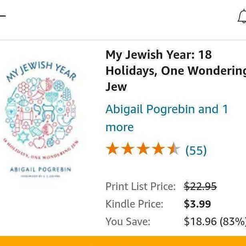246x246 pixels.
Task: Click the half-filled fifth rating star
Action: pos(174,149)
